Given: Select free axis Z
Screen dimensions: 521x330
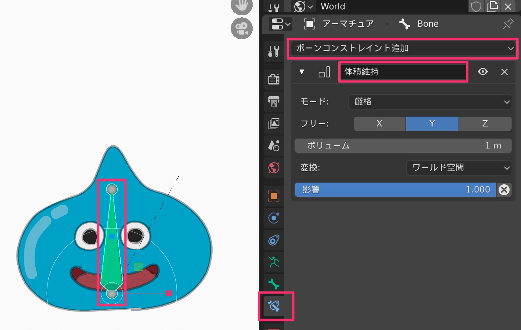Looking at the screenshot, I should [485, 124].
